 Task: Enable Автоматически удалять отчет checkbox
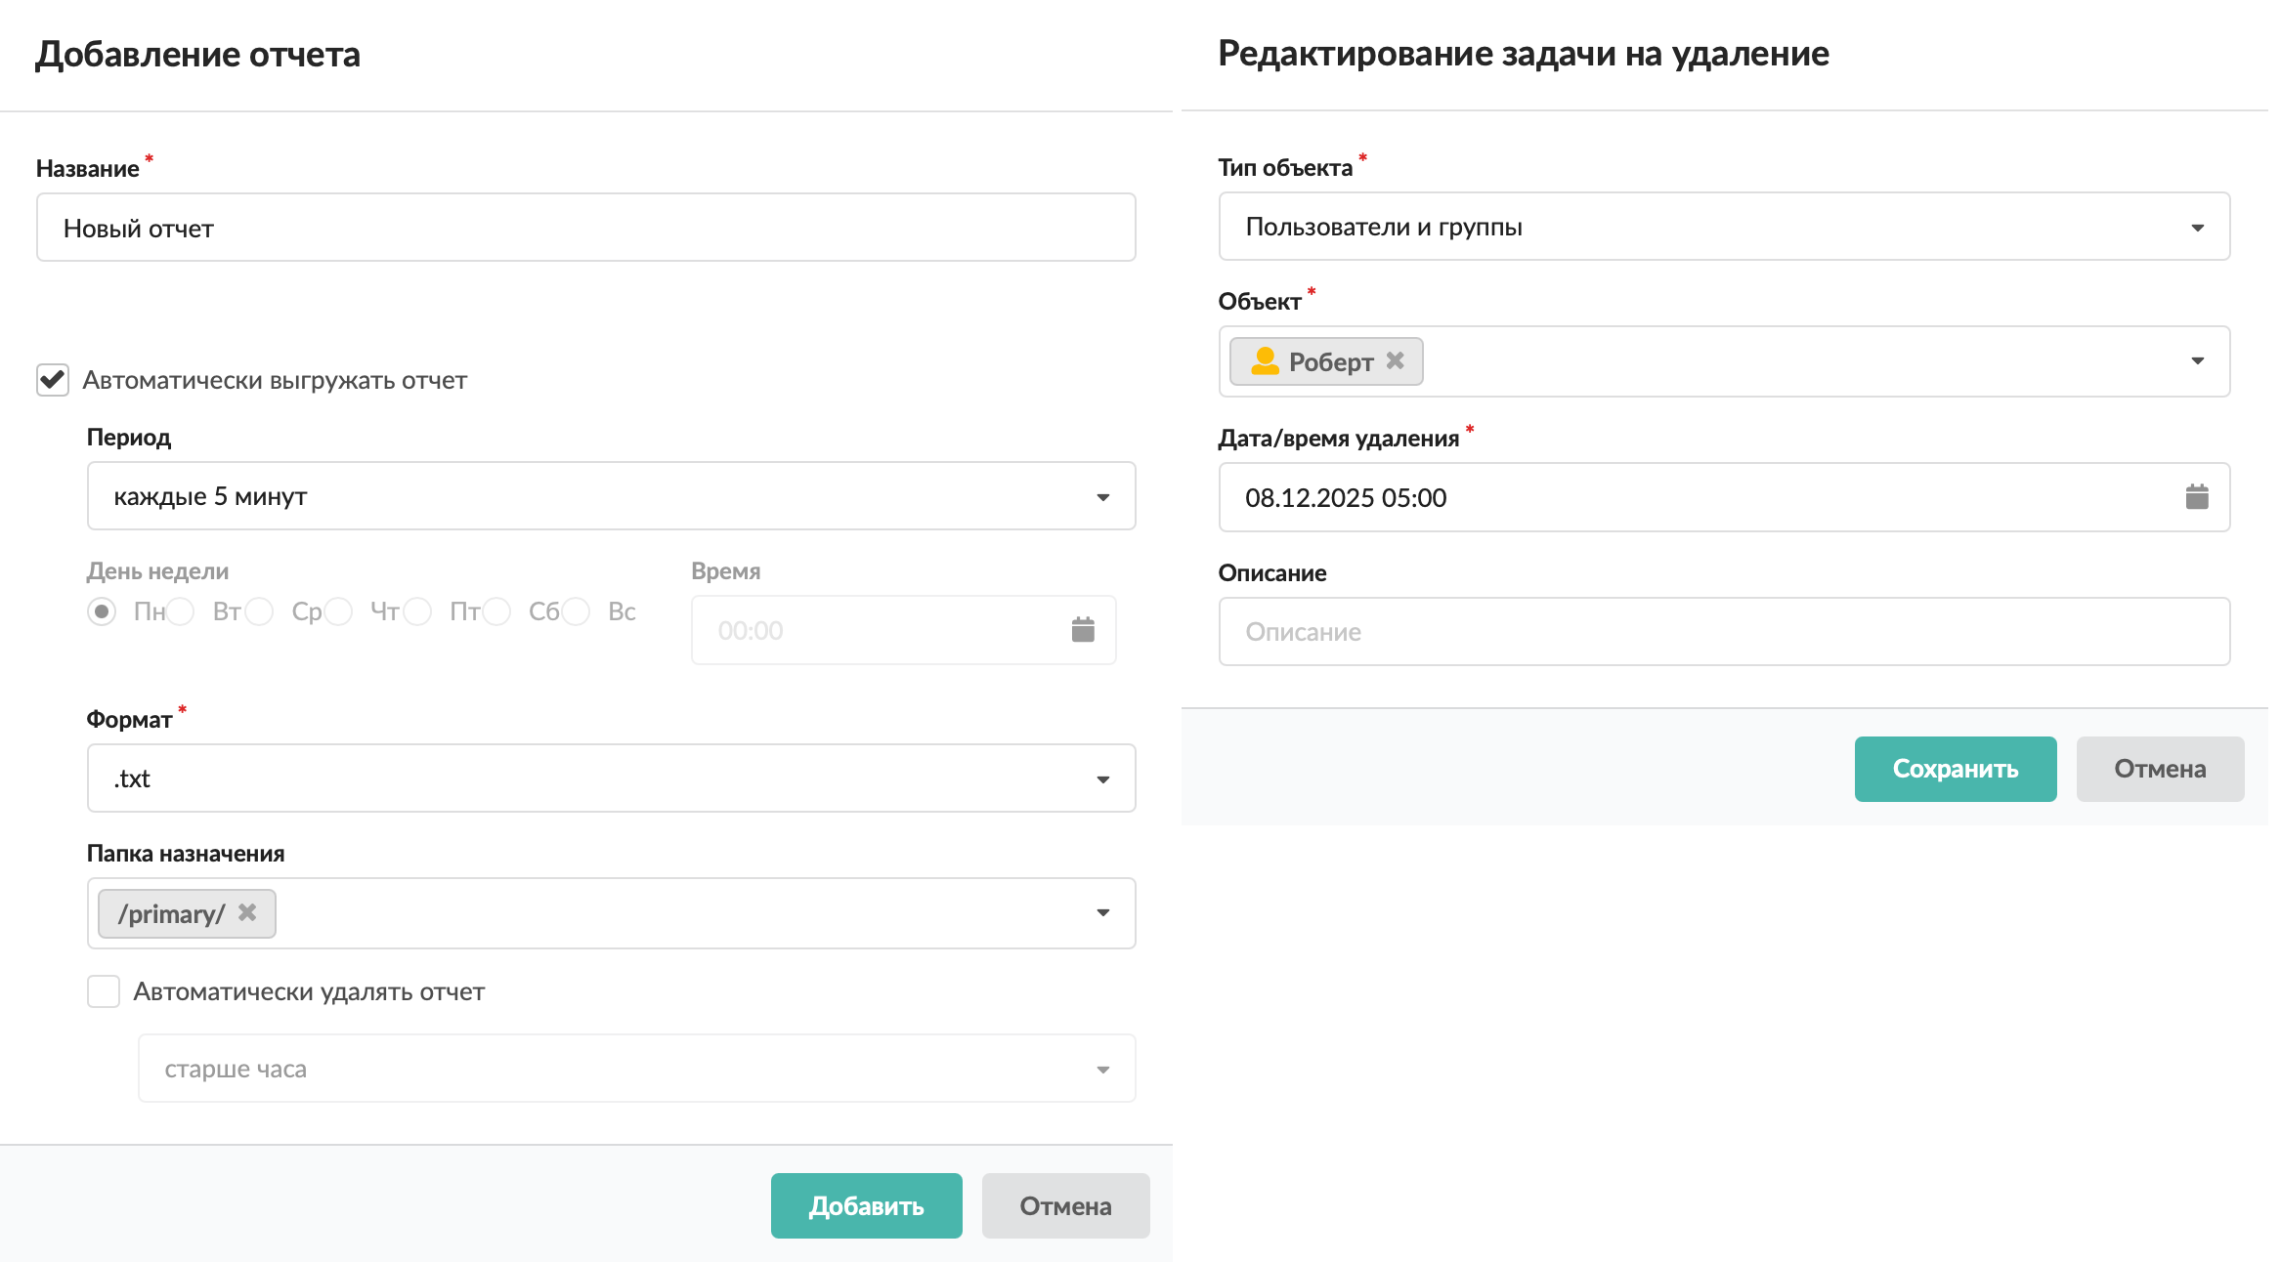(104, 991)
